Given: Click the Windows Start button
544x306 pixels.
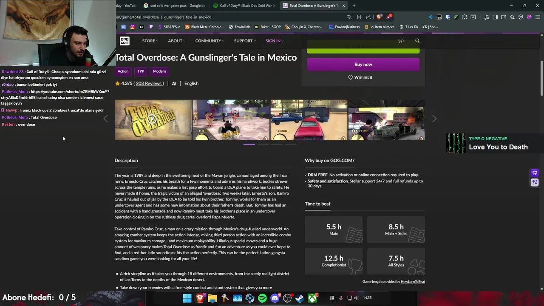Looking at the screenshot, I should pyautogui.click(x=187, y=298).
